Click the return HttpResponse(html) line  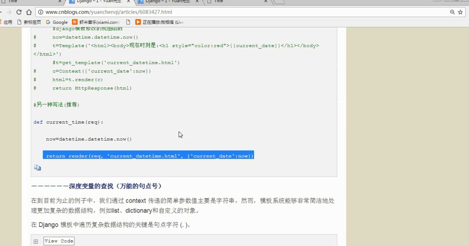pyautogui.click(x=92, y=88)
